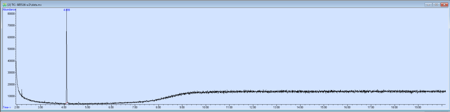Click the 8.00 time axis label

coord(158,107)
